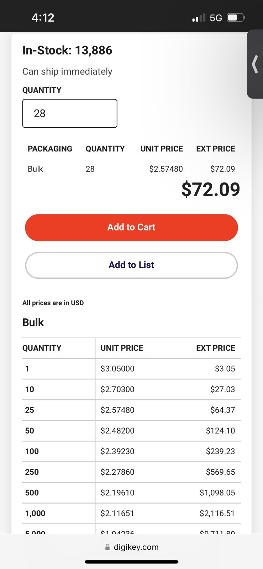Select the 100 quantity price row
Image resolution: width=263 pixels, height=569 pixels.
tap(131, 451)
